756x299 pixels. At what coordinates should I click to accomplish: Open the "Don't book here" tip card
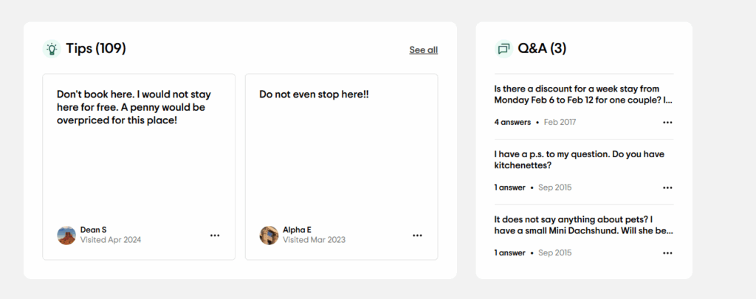point(139,167)
